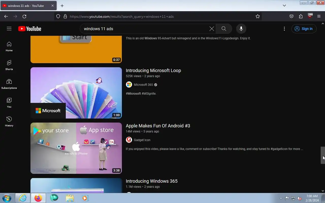Viewport: 325px width, 203px height.
Task: Click the scrollbar up arrow
Action: (323, 24)
